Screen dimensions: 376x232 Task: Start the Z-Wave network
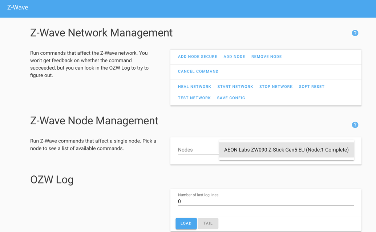click(x=235, y=87)
